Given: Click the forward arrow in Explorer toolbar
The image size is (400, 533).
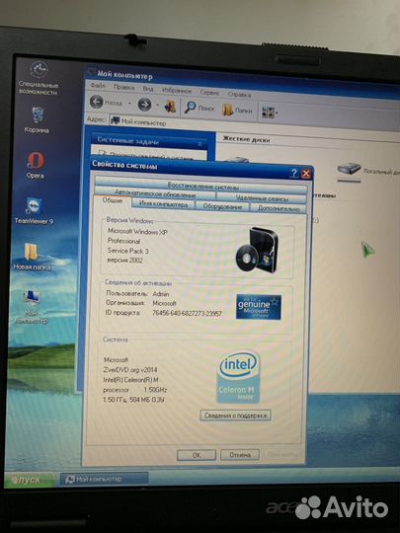Looking at the screenshot, I should pos(144,104).
